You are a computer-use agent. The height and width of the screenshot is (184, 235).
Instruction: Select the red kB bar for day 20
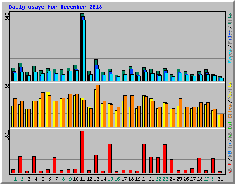click(144, 158)
